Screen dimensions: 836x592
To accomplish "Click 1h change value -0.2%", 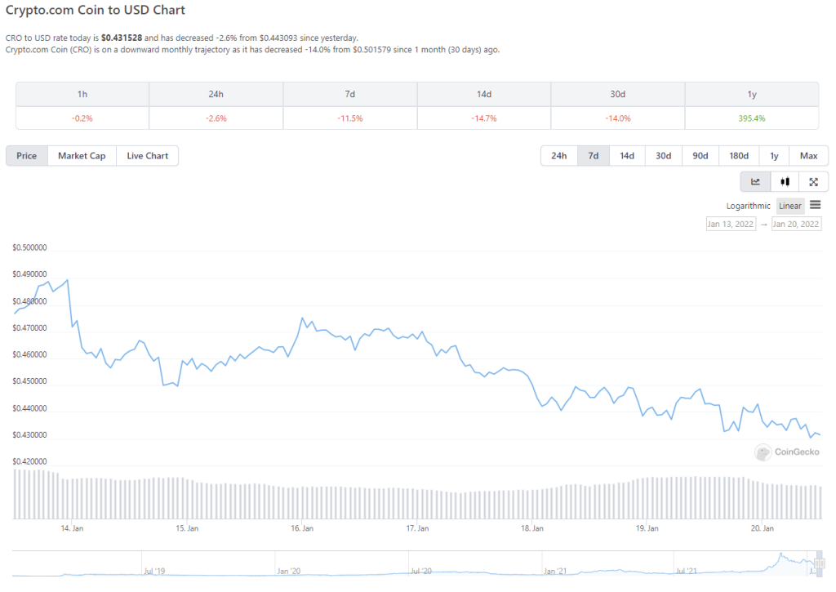I will [x=82, y=118].
